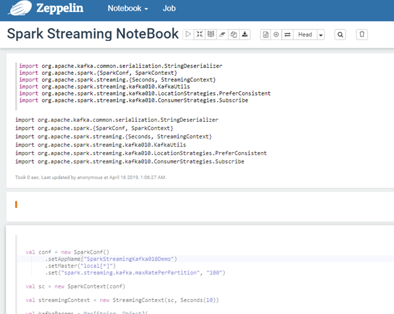
Task: Click the Zeppelin logo home link
Action: [x=45, y=8]
